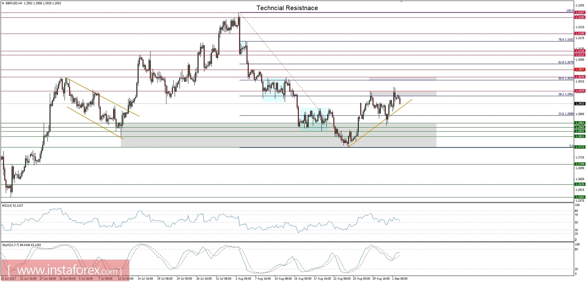The image size is (586, 282).
Task: Click the 19 Jul 08:00 time axis label
Action: [x=165, y=279]
